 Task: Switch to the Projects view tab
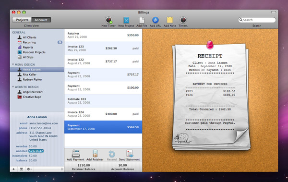[x=22, y=20]
